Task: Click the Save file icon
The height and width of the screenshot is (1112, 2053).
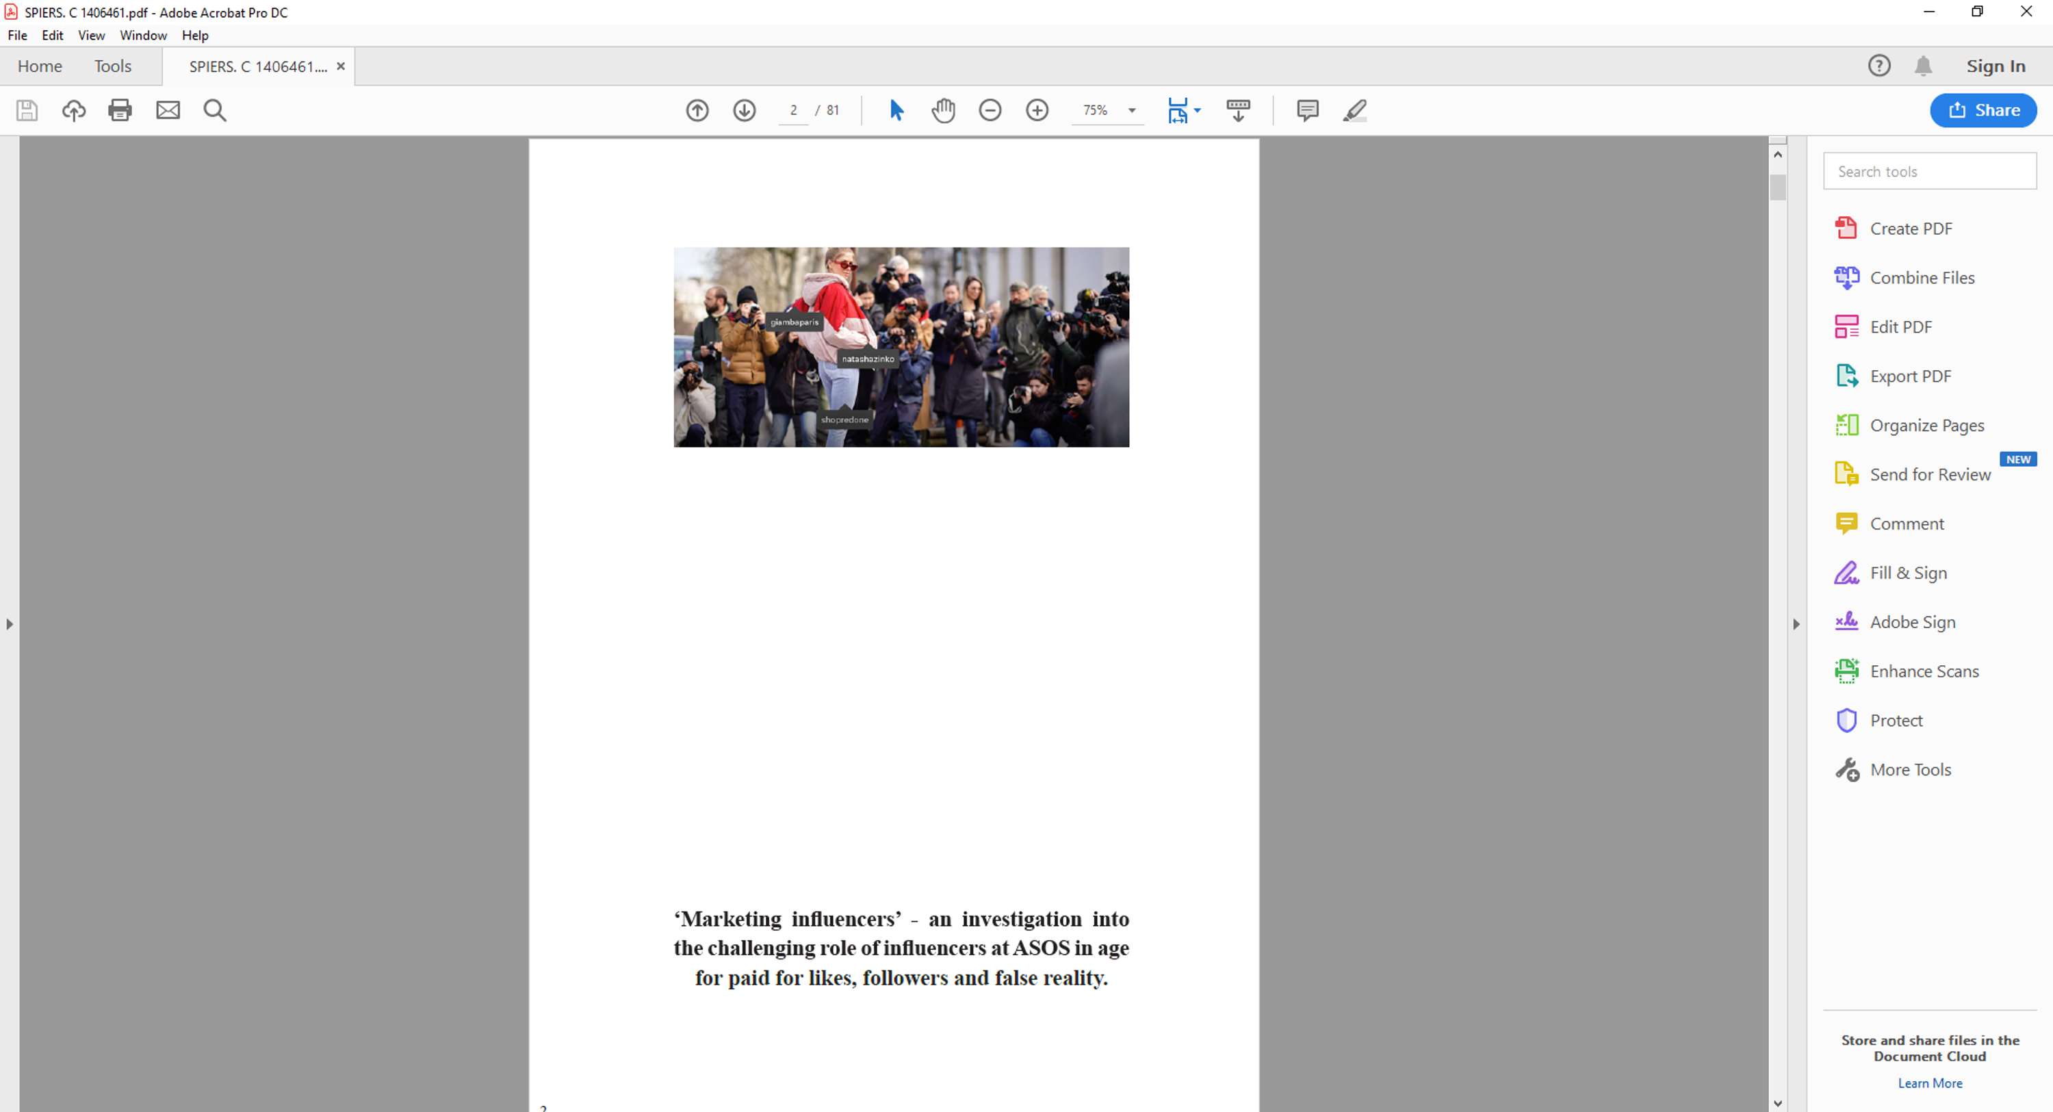Action: click(27, 110)
